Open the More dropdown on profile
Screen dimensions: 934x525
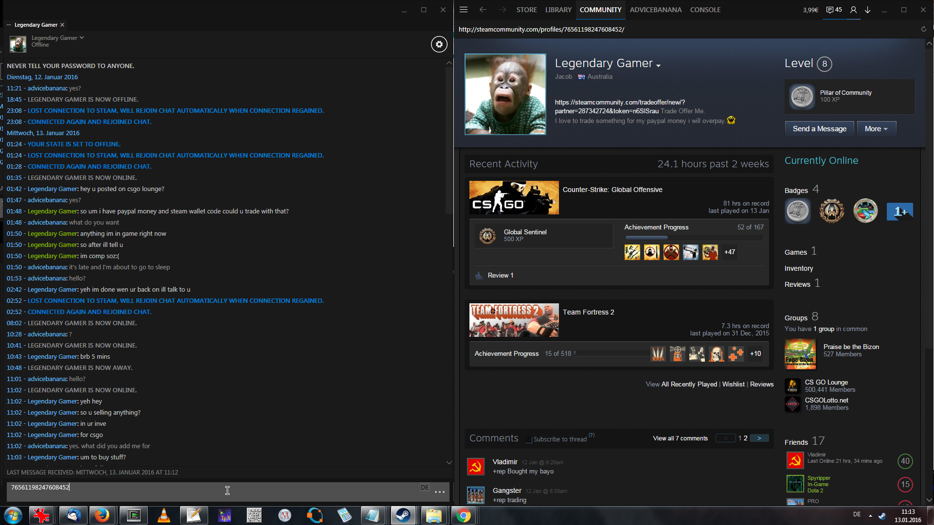(876, 129)
